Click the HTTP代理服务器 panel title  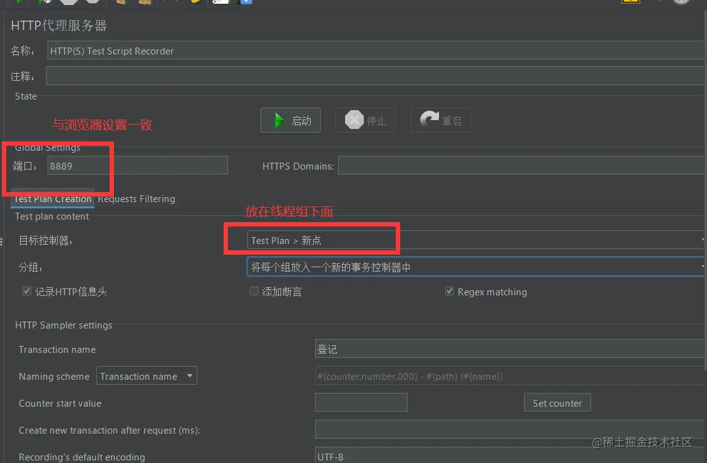(x=59, y=26)
